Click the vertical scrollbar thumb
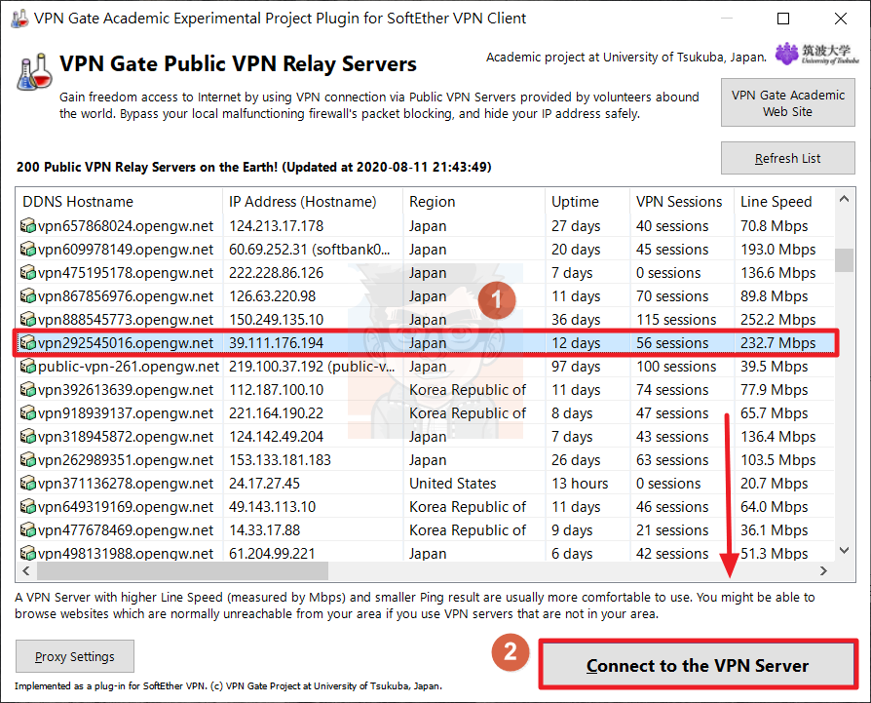Viewport: 871px width, 703px height. pyautogui.click(x=845, y=260)
